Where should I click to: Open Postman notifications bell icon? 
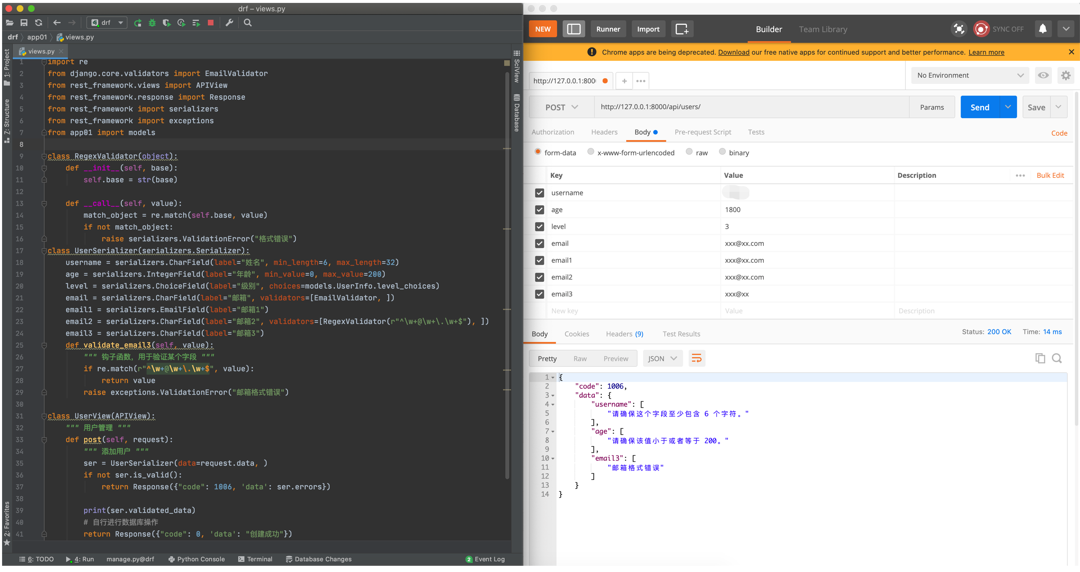(1042, 29)
